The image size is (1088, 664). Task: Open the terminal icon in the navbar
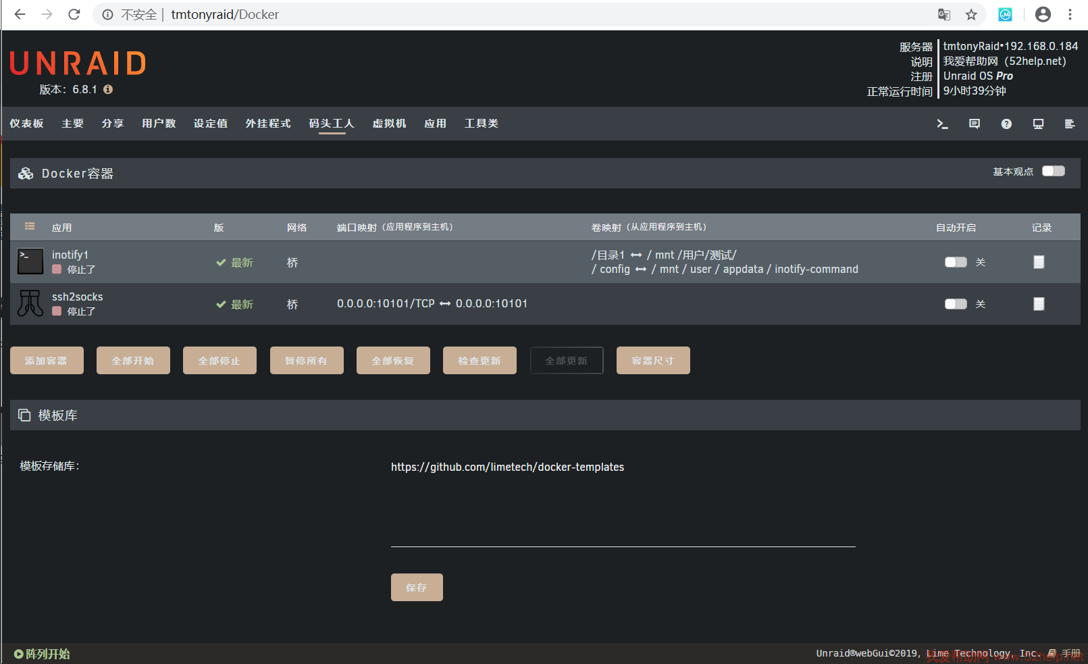pyautogui.click(x=942, y=124)
